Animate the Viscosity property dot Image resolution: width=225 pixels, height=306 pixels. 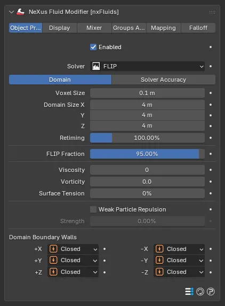tap(211, 170)
